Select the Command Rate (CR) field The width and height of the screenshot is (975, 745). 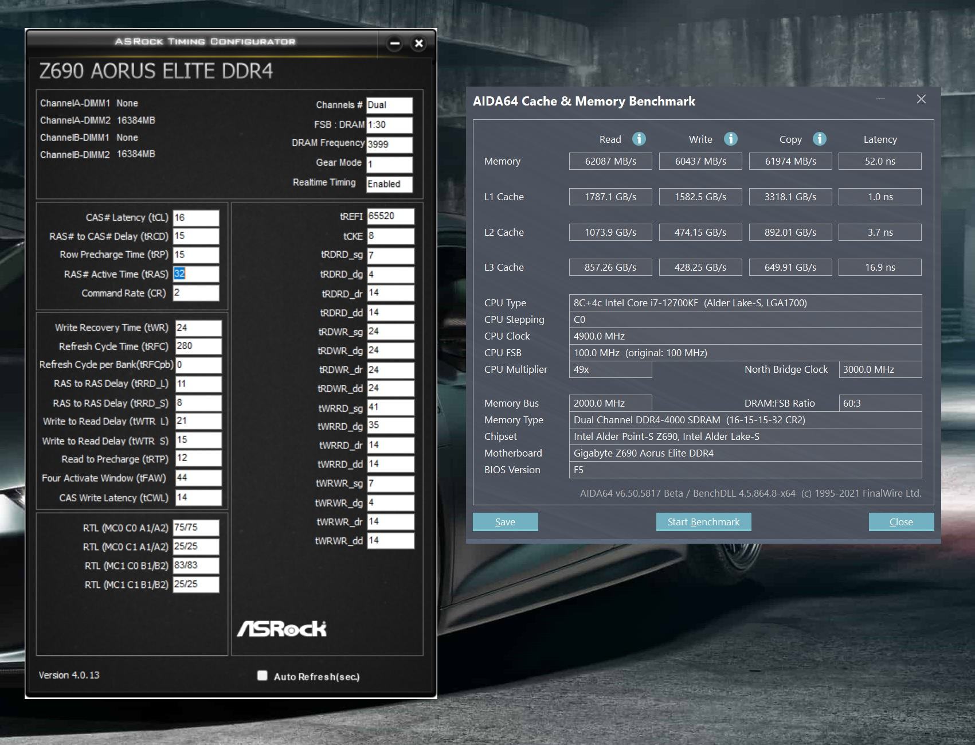196,292
